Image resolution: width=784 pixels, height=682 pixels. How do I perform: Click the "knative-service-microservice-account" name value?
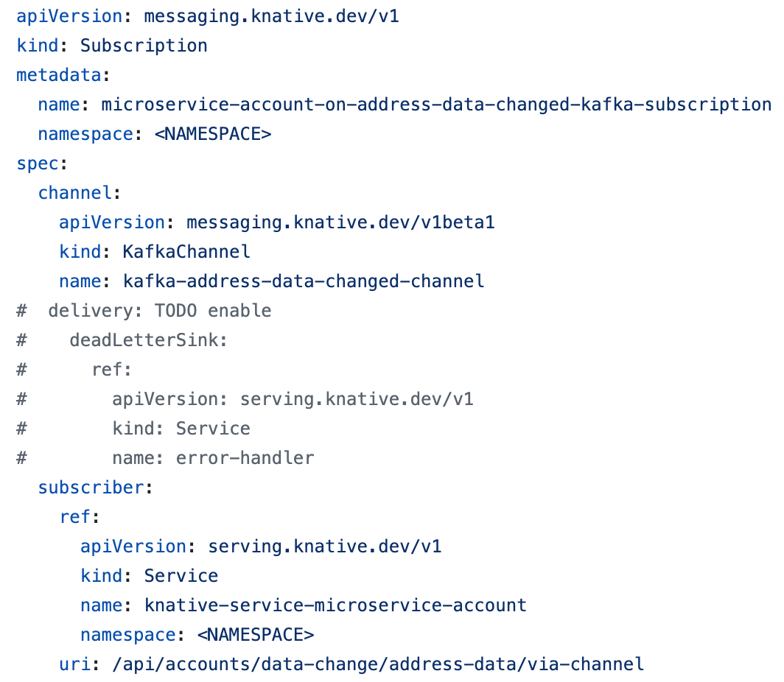335,605
